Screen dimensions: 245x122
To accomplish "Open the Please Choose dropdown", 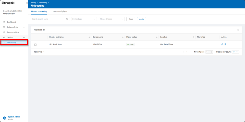I will [x=112, y=19].
